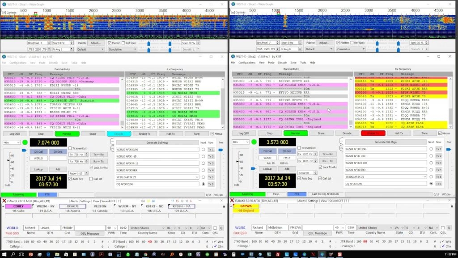This screenshot has width=458, height=258.
Task: Click Pwr slider handle in Slice1
Action: [221, 150]
